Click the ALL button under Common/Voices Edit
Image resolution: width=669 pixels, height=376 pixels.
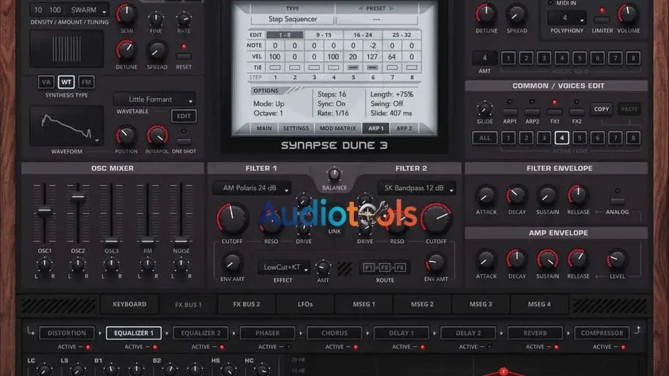pos(484,138)
